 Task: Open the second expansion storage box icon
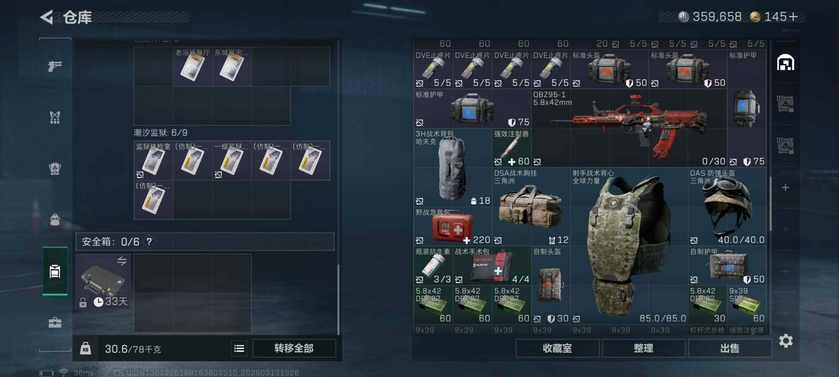click(785, 145)
